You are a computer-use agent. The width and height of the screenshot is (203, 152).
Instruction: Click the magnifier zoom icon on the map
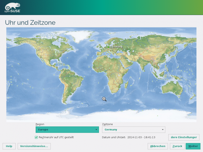tap(104, 99)
